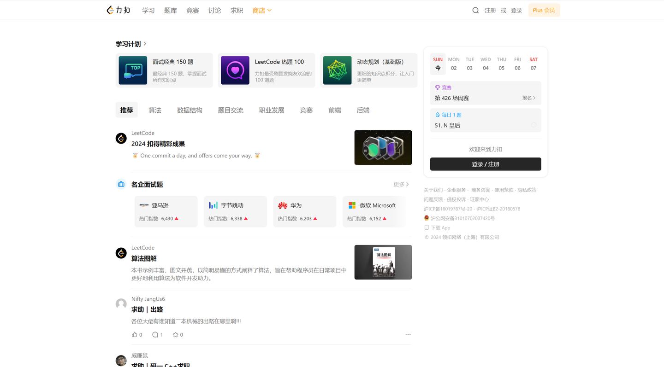The image size is (664, 367).
Task: Open the 题库 nav item
Action: (171, 10)
